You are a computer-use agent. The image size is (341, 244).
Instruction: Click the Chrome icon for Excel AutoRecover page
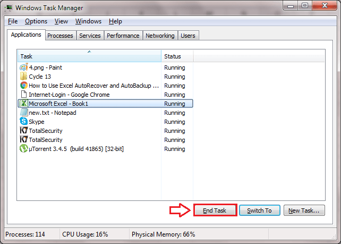coord(24,86)
